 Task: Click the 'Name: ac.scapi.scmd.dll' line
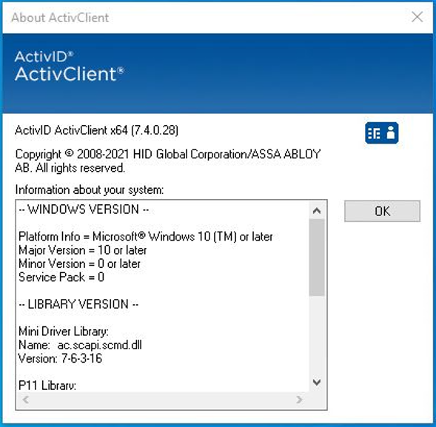coord(80,345)
